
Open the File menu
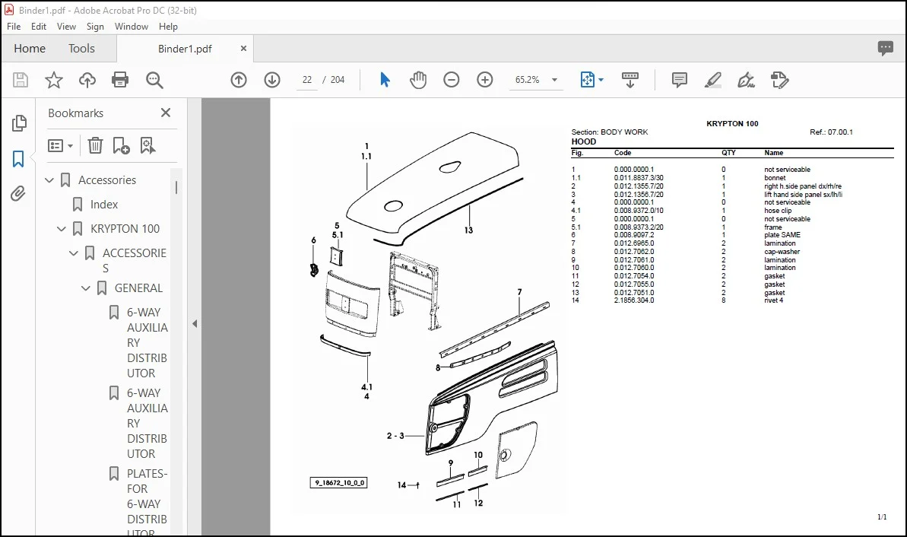(14, 27)
